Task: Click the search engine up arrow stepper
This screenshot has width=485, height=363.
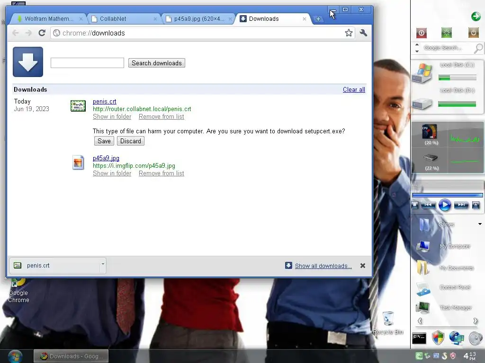Action: tap(417, 45)
